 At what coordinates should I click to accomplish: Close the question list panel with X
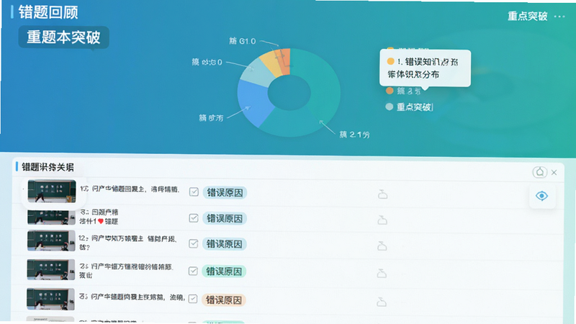coord(554,172)
